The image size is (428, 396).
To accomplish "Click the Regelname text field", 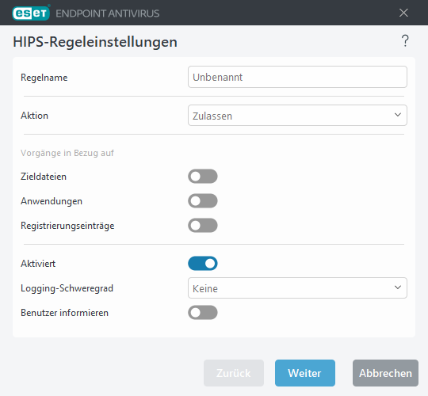I will coord(297,77).
